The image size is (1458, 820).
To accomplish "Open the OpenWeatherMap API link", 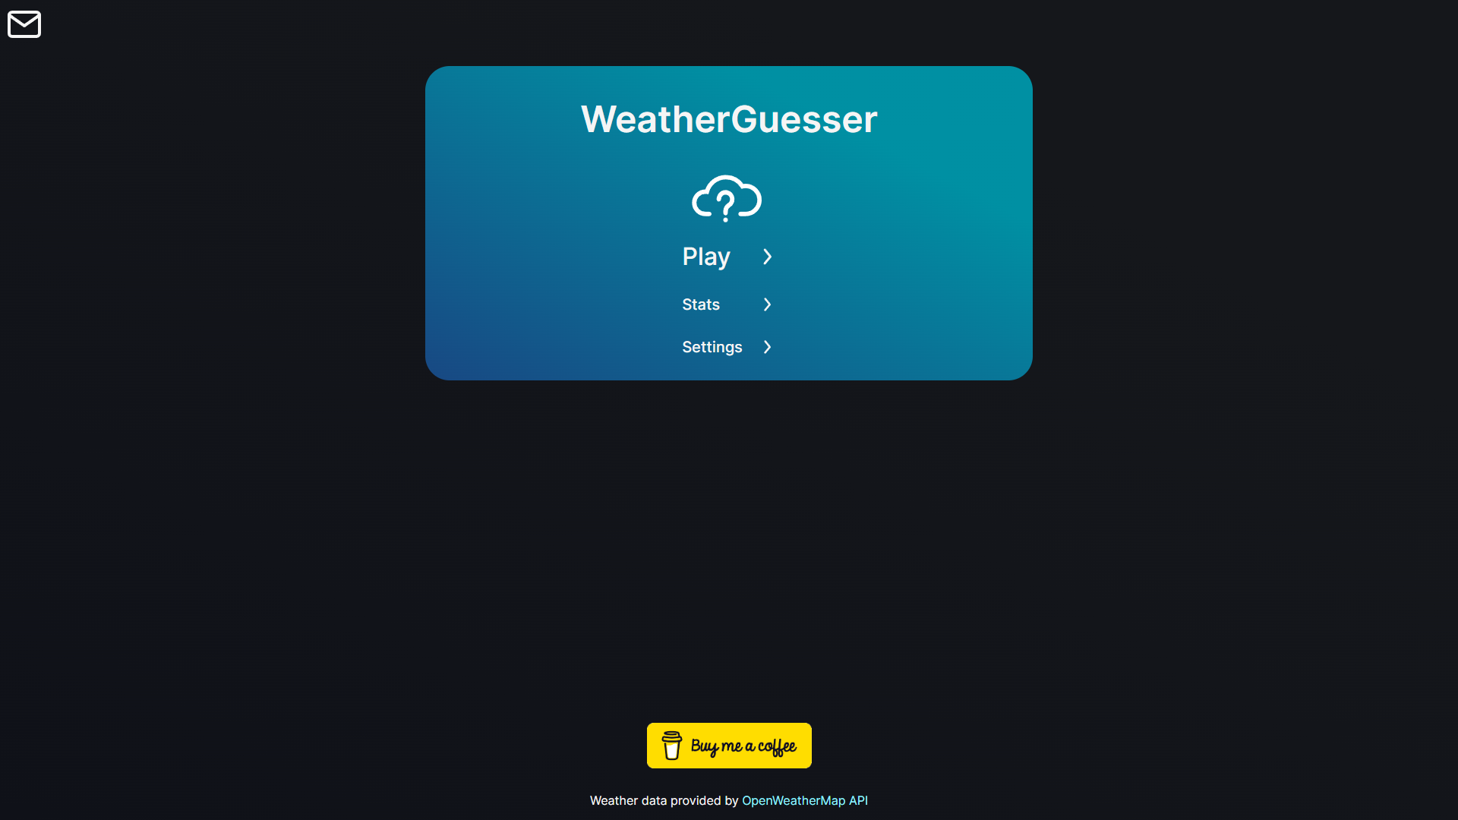I will point(805,800).
